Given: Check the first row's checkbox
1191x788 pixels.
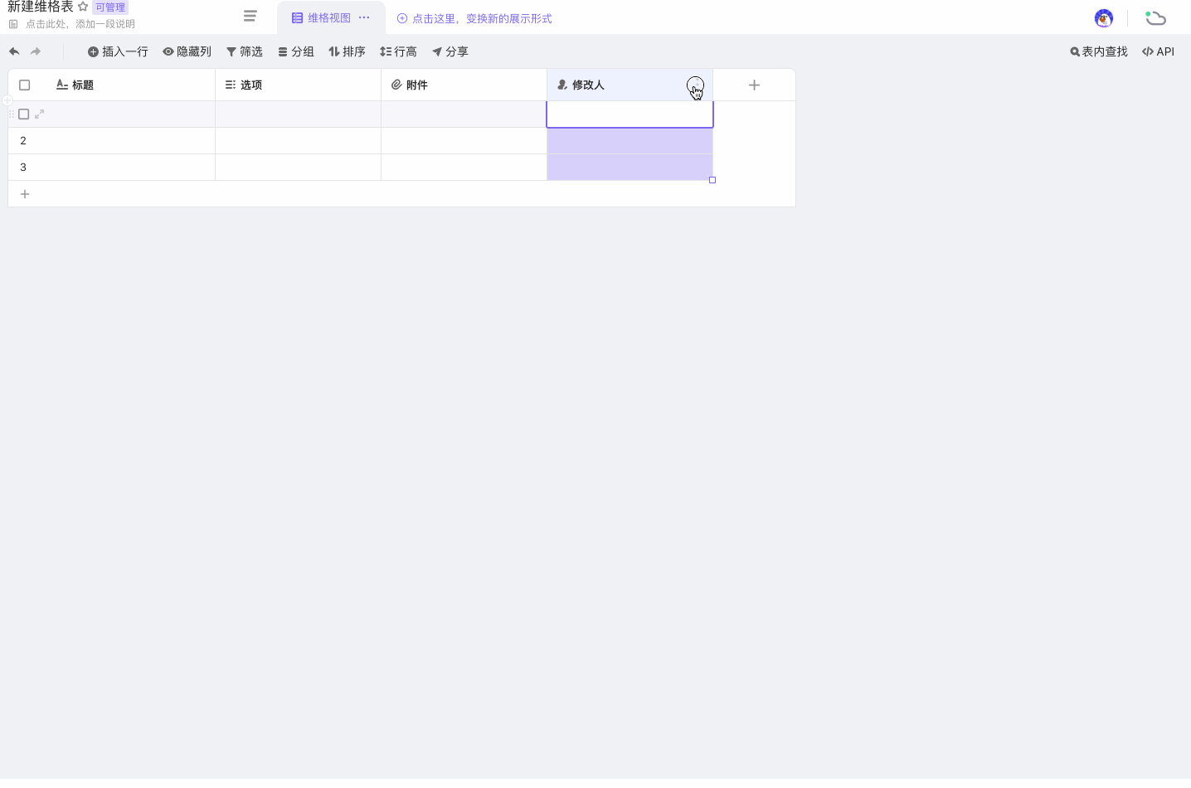Looking at the screenshot, I should (x=24, y=114).
